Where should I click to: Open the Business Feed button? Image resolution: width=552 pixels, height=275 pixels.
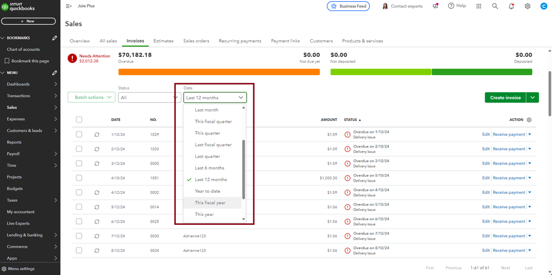click(348, 6)
